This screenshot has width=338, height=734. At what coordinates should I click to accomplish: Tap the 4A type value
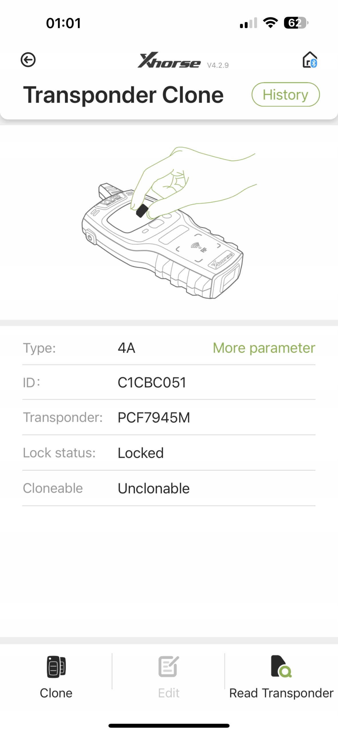click(126, 348)
